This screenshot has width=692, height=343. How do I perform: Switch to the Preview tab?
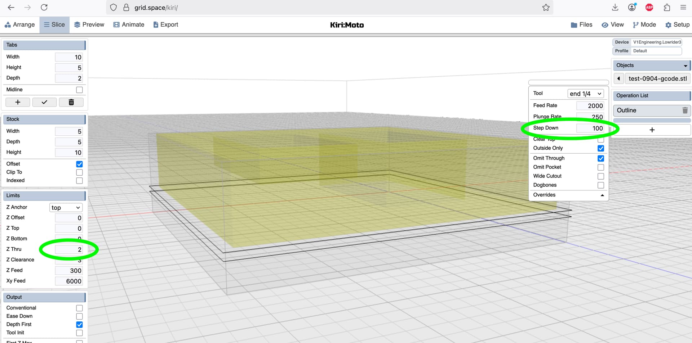point(89,25)
